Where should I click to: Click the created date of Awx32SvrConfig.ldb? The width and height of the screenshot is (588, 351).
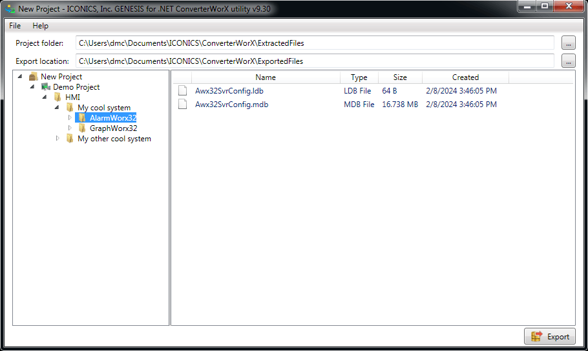[x=461, y=90]
